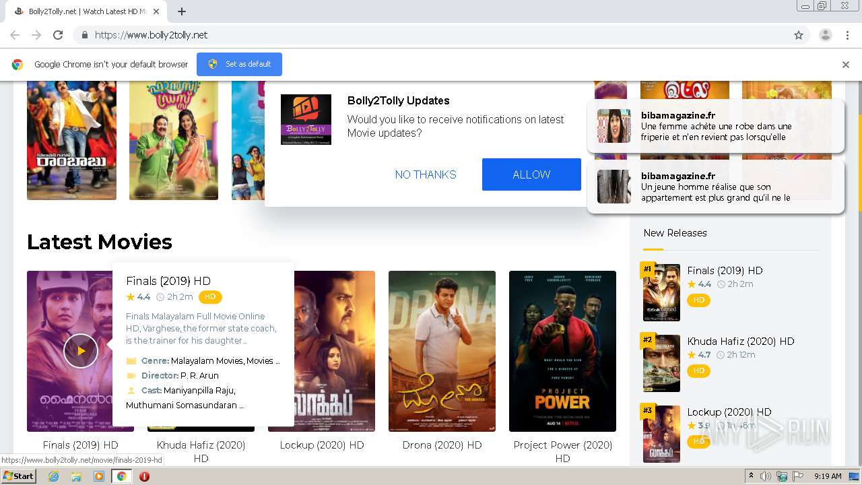Click the Latest Movies heading
The image size is (862, 485).
[x=100, y=242]
